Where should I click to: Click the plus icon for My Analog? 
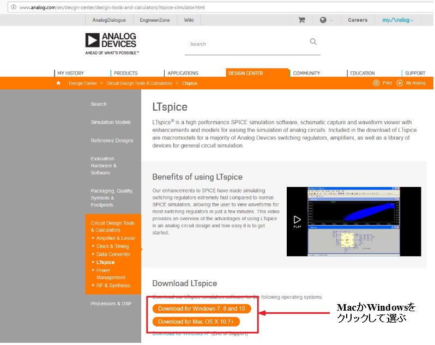pos(400,83)
